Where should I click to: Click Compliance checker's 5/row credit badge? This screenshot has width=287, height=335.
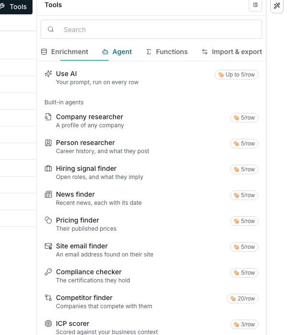click(x=244, y=273)
